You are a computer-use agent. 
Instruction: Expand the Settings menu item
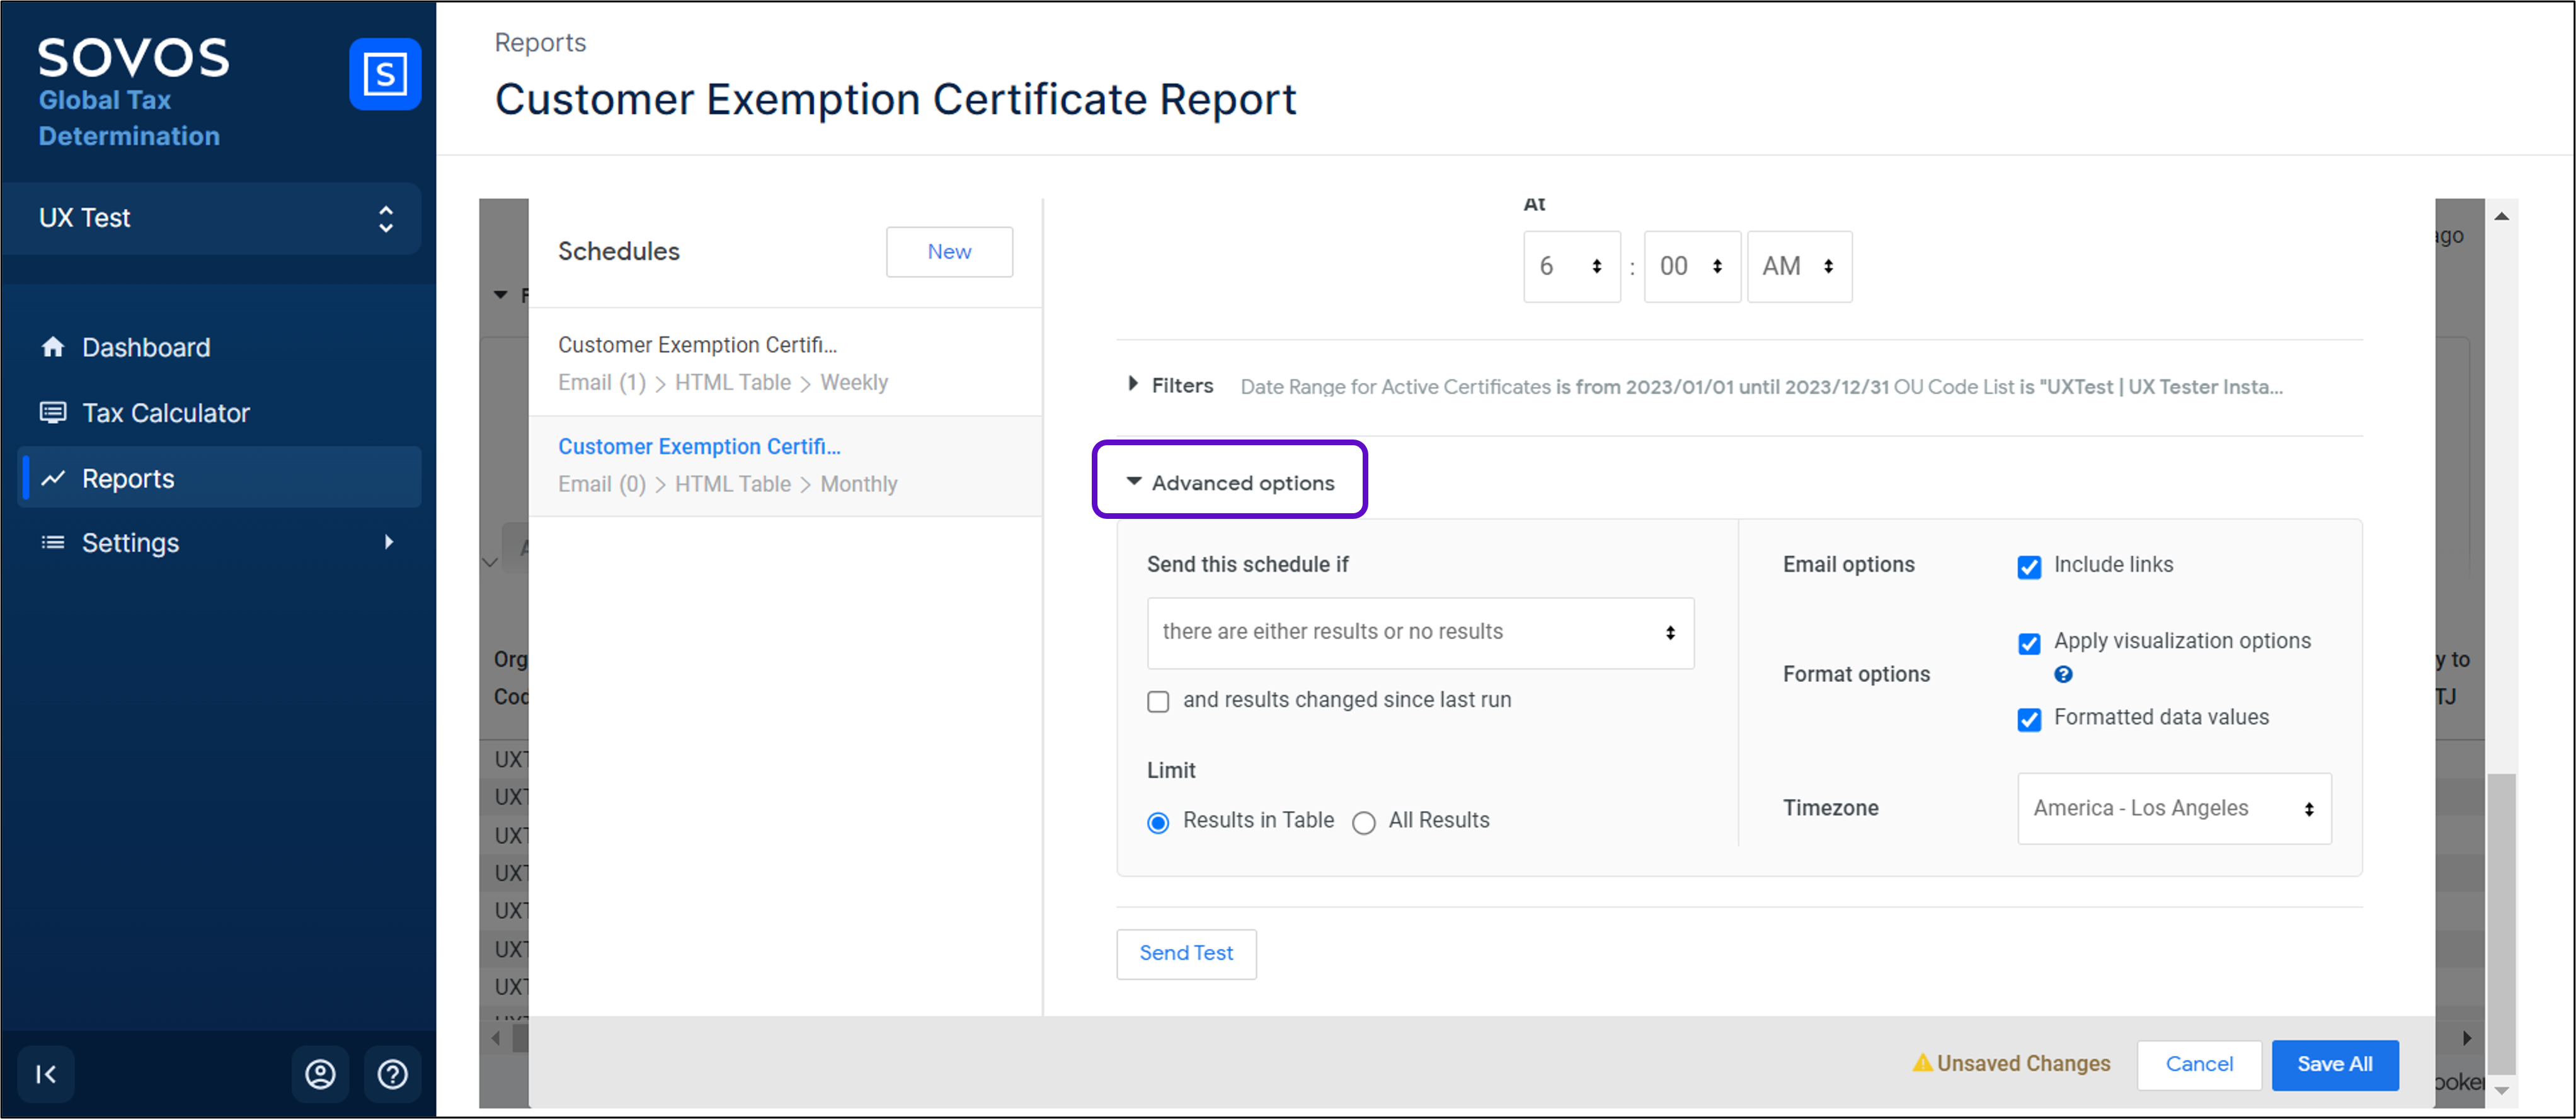point(389,542)
